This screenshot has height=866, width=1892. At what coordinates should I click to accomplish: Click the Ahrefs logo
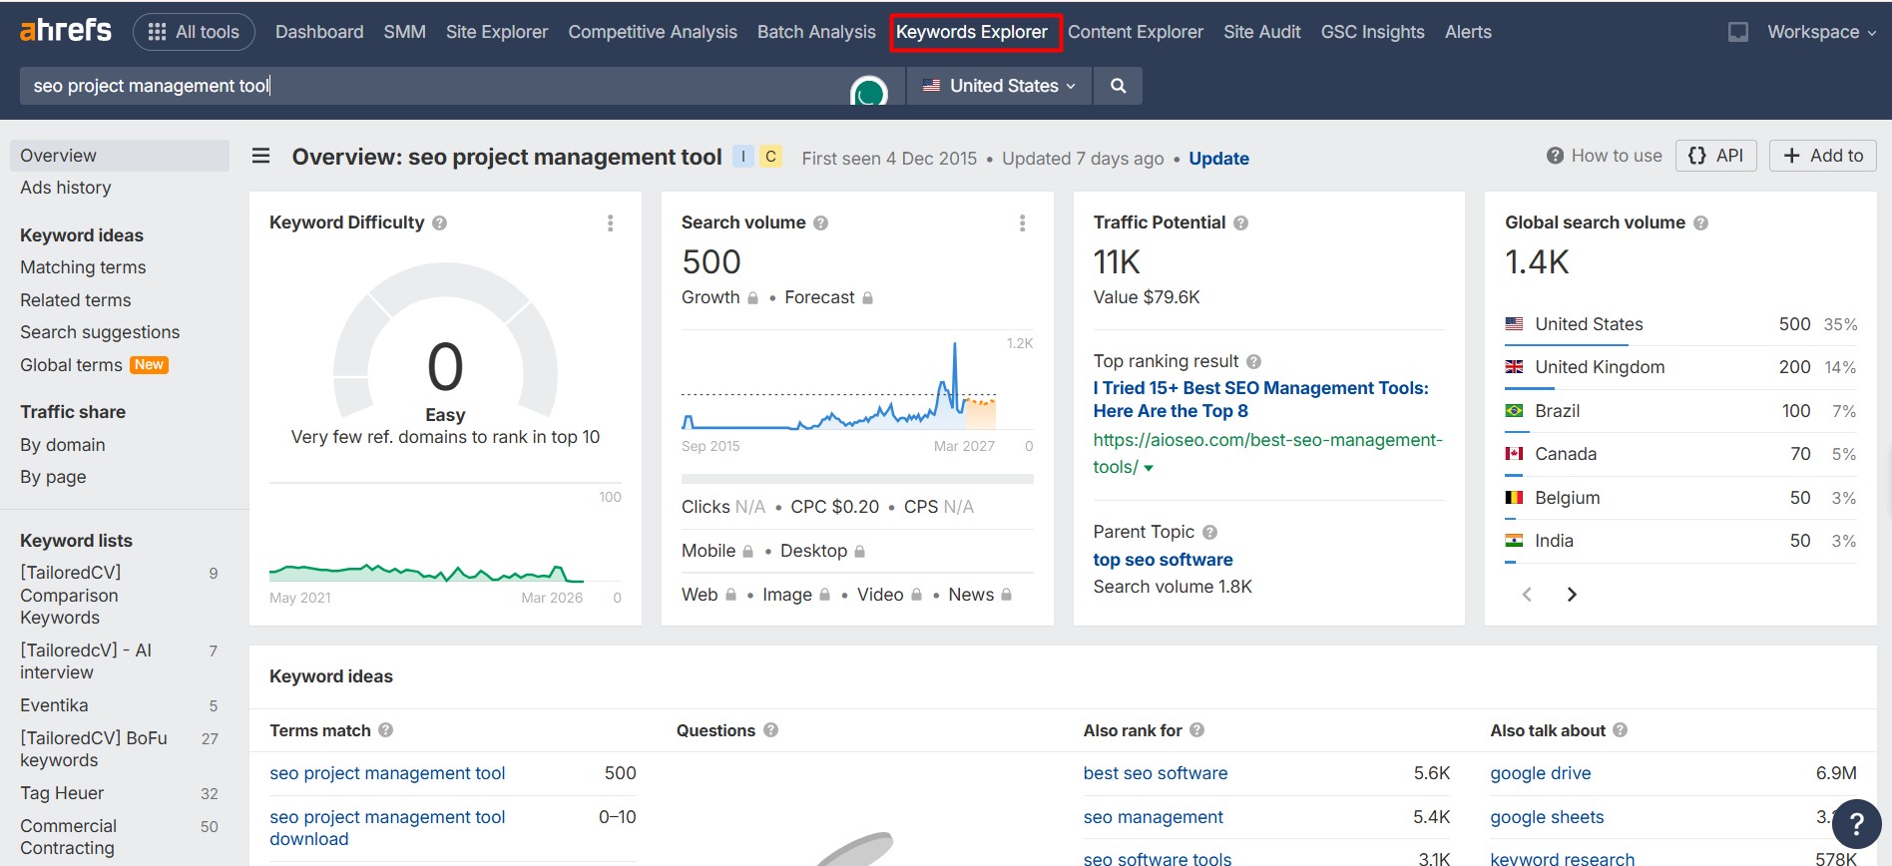(x=66, y=31)
